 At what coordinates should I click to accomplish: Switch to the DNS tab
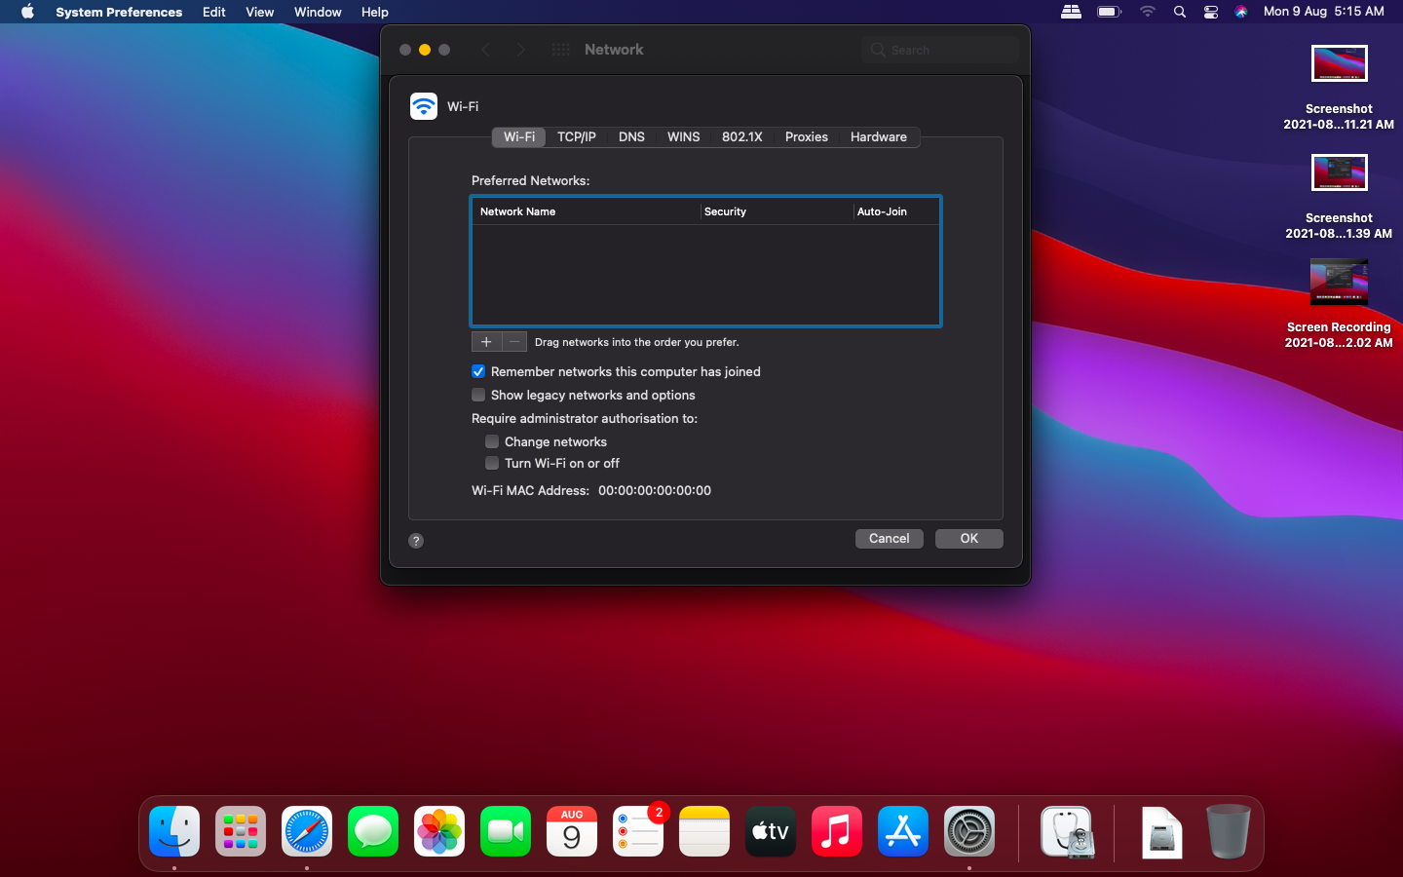tap(631, 137)
